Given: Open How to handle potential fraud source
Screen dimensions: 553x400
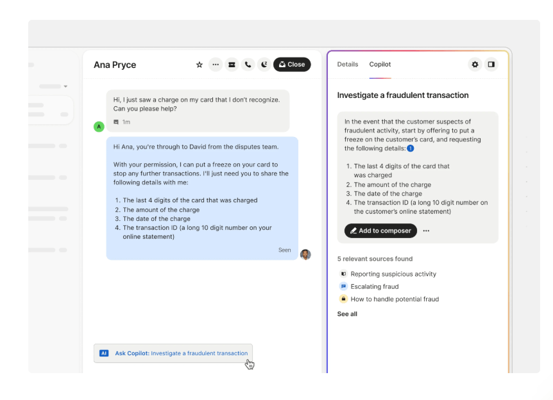Looking at the screenshot, I should pyautogui.click(x=394, y=299).
